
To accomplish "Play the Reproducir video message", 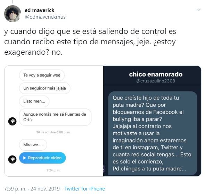I will click(42, 158).
